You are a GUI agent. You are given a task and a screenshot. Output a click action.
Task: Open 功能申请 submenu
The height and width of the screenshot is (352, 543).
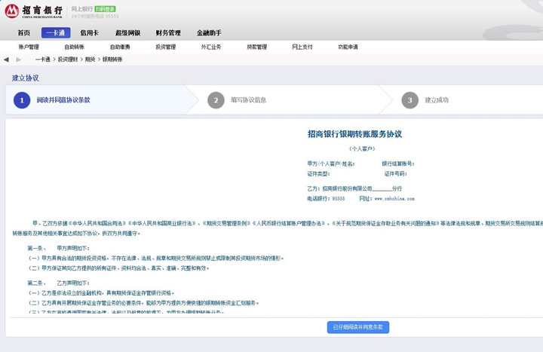(348, 47)
